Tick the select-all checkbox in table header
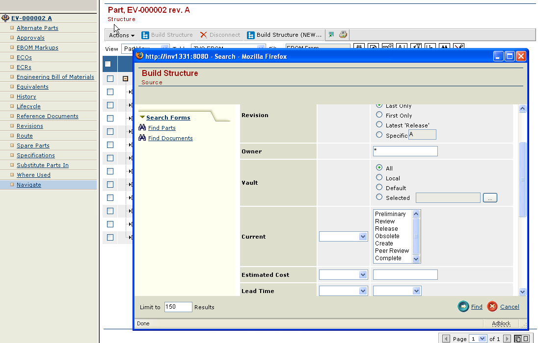This screenshot has width=538, height=343. (108, 64)
